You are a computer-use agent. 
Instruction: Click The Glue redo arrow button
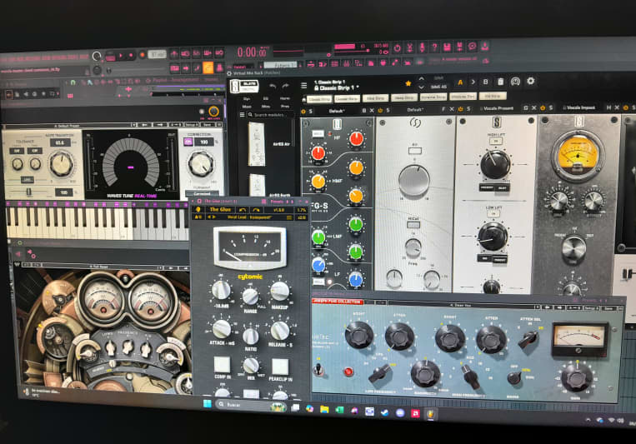point(257,210)
